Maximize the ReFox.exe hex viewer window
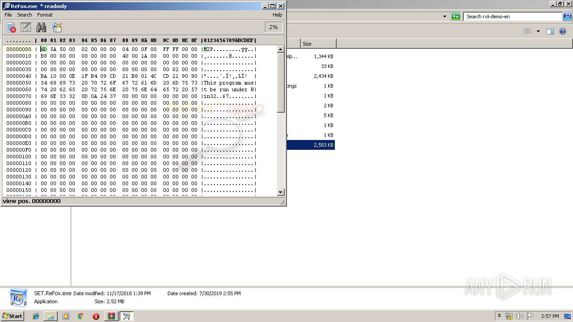Viewport: 573px width, 322px height. pyautogui.click(x=273, y=6)
